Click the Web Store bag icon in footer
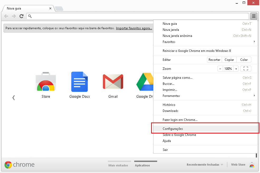Viewport: 260px width, 173px height. [252, 165]
